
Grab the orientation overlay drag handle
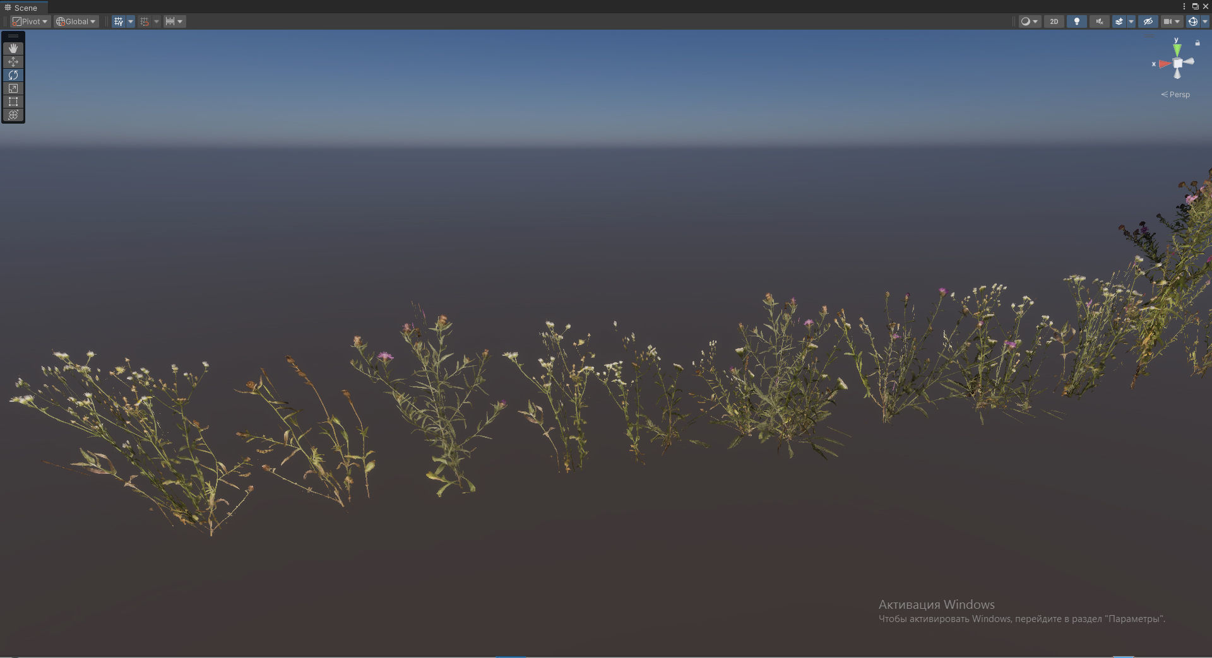pos(1149,36)
